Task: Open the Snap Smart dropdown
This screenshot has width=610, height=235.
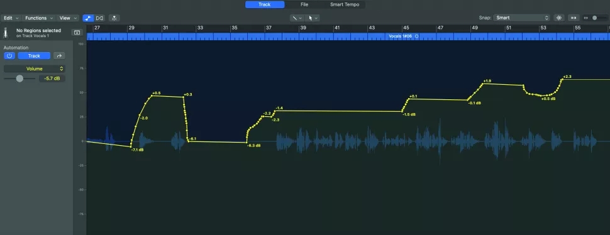Action: (521, 18)
